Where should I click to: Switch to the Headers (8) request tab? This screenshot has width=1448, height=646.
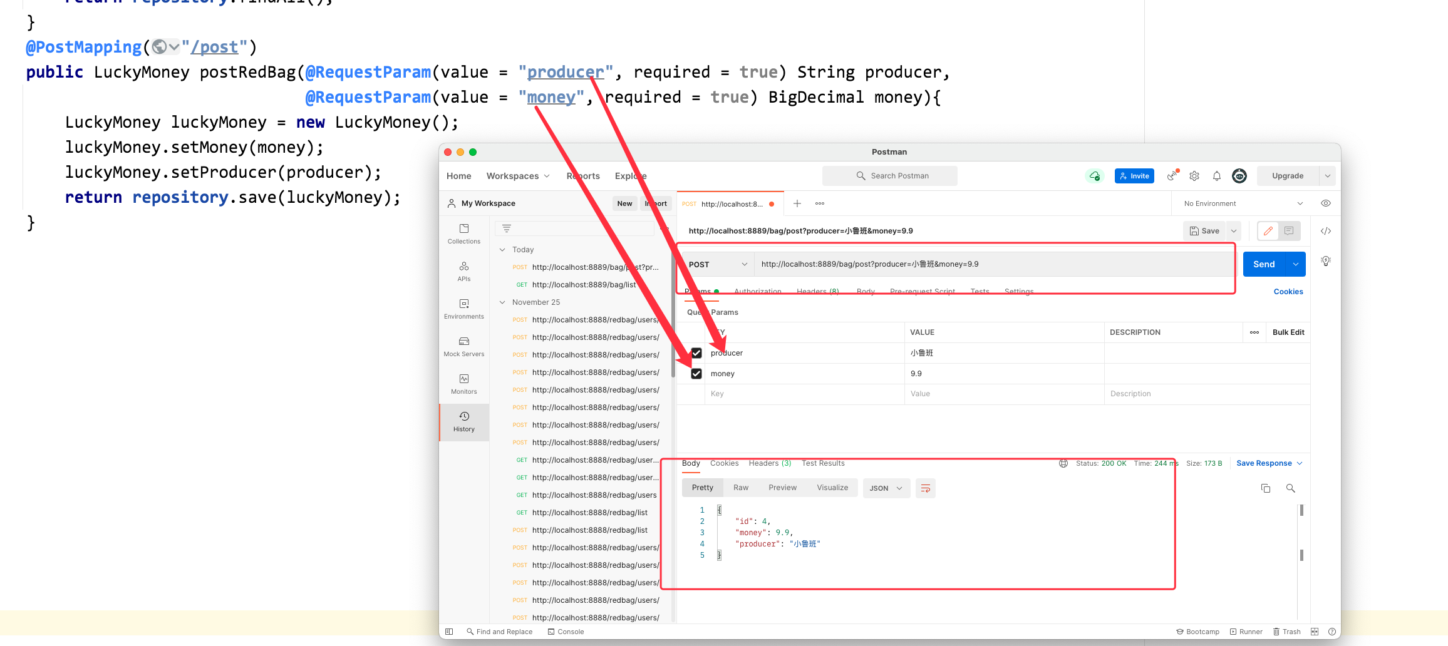(818, 292)
